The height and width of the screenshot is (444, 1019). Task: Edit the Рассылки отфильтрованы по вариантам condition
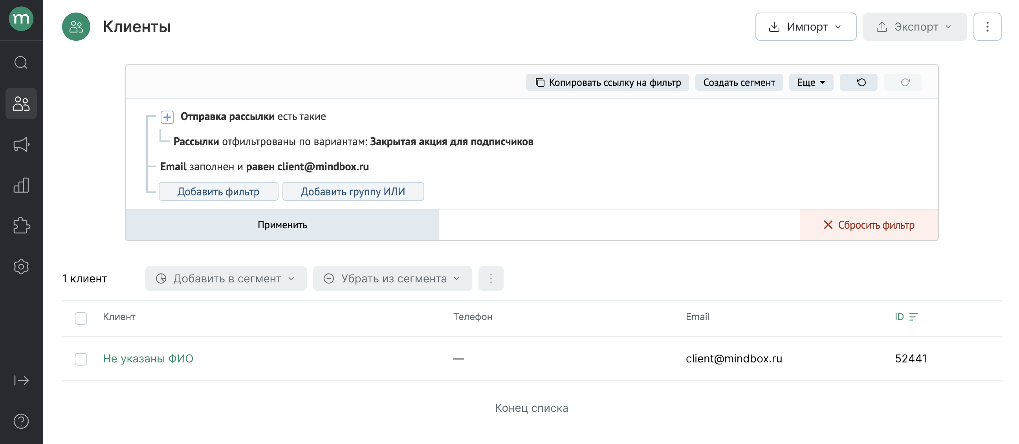tap(353, 142)
